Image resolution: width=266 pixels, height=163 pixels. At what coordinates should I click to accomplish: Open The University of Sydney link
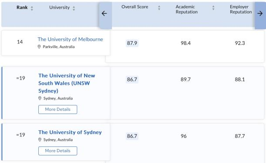pos(70,132)
